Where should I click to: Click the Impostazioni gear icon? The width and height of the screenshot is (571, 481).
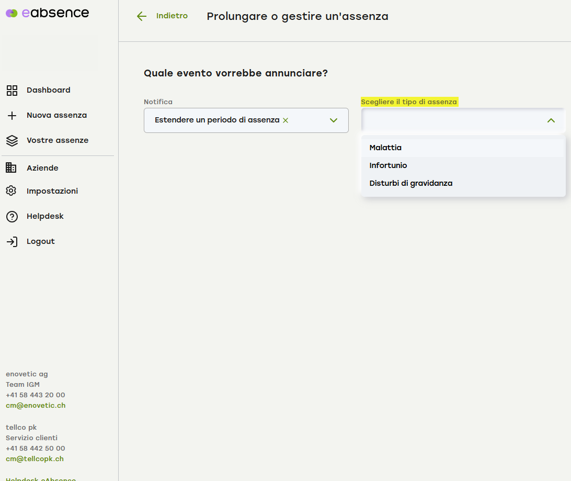click(x=12, y=191)
